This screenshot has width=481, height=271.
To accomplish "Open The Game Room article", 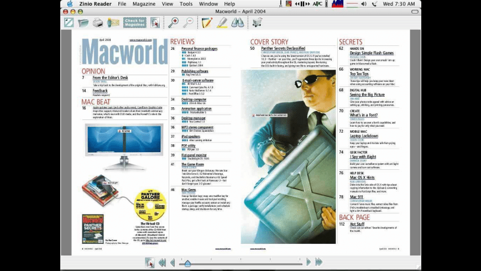I will [x=192, y=164].
